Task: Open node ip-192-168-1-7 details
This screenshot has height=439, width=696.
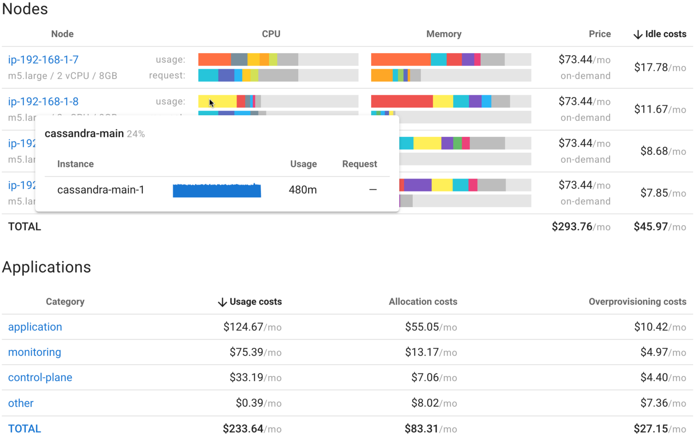Action: 43,59
